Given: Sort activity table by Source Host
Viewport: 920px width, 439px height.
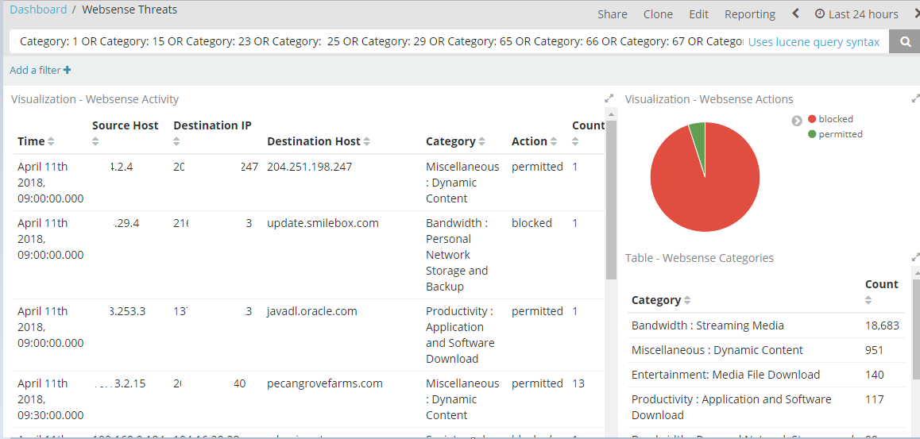Looking at the screenshot, I should [95, 142].
